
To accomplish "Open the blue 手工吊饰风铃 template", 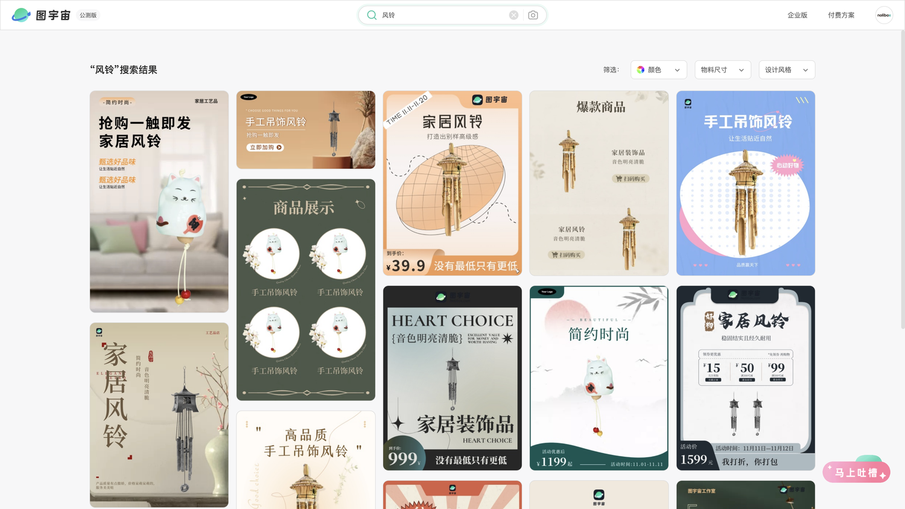I will (746, 183).
